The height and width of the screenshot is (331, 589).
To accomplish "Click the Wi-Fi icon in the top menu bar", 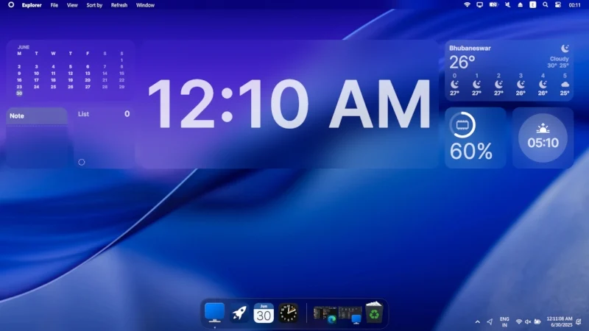I will click(x=467, y=5).
